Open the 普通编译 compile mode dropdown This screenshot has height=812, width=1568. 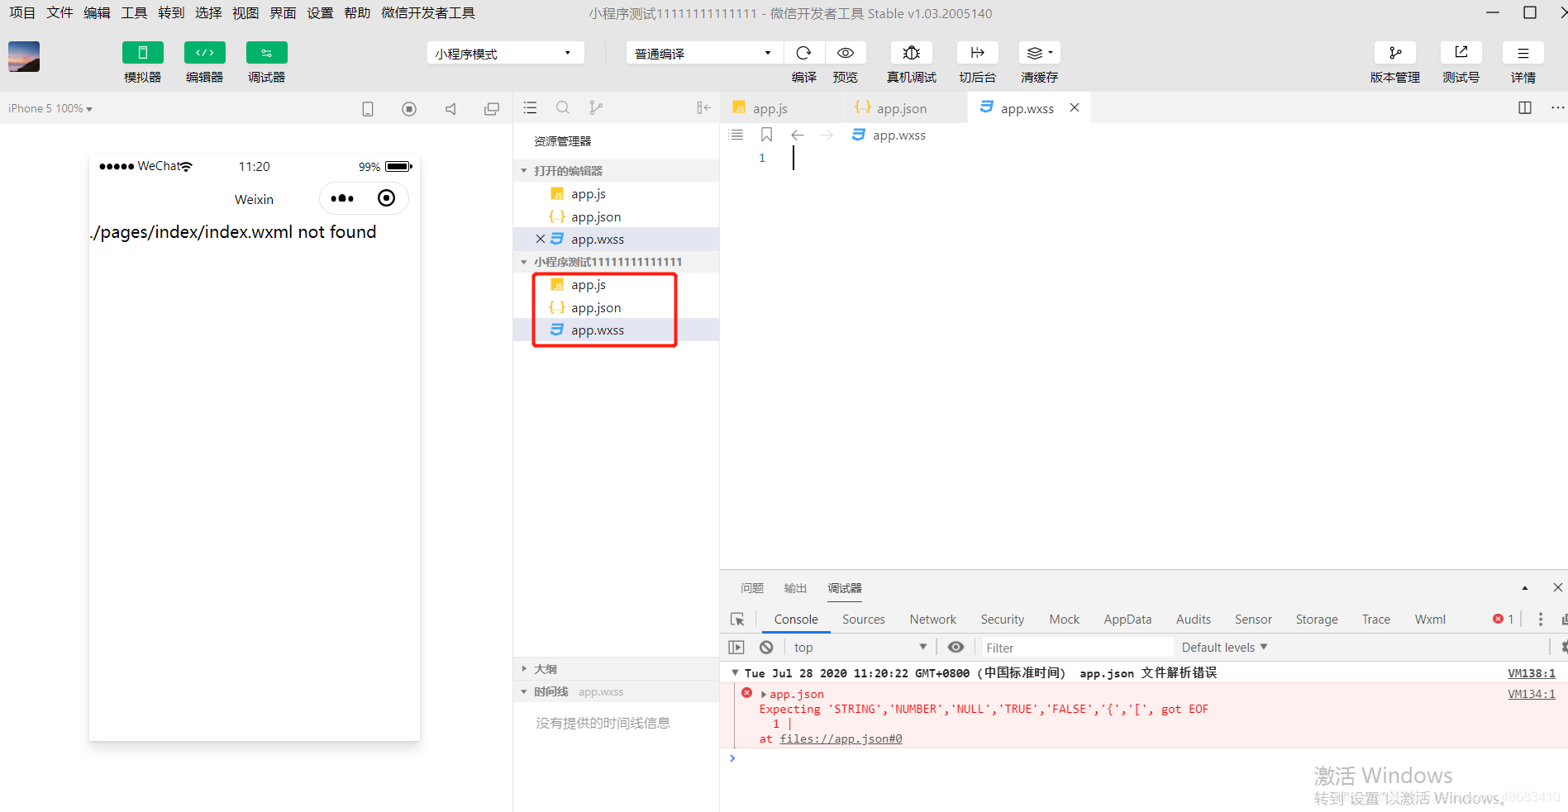pyautogui.click(x=703, y=53)
